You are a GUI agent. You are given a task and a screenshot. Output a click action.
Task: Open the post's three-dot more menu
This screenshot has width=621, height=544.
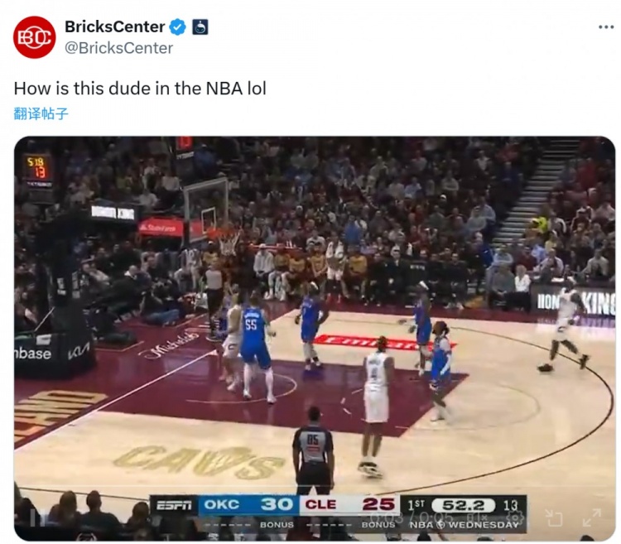pos(606,27)
